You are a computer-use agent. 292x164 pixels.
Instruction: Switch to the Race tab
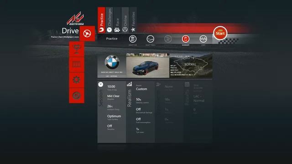point(117,20)
